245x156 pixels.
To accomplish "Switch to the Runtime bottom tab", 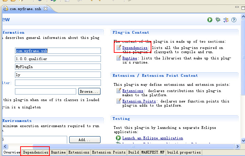I will 58,153.
